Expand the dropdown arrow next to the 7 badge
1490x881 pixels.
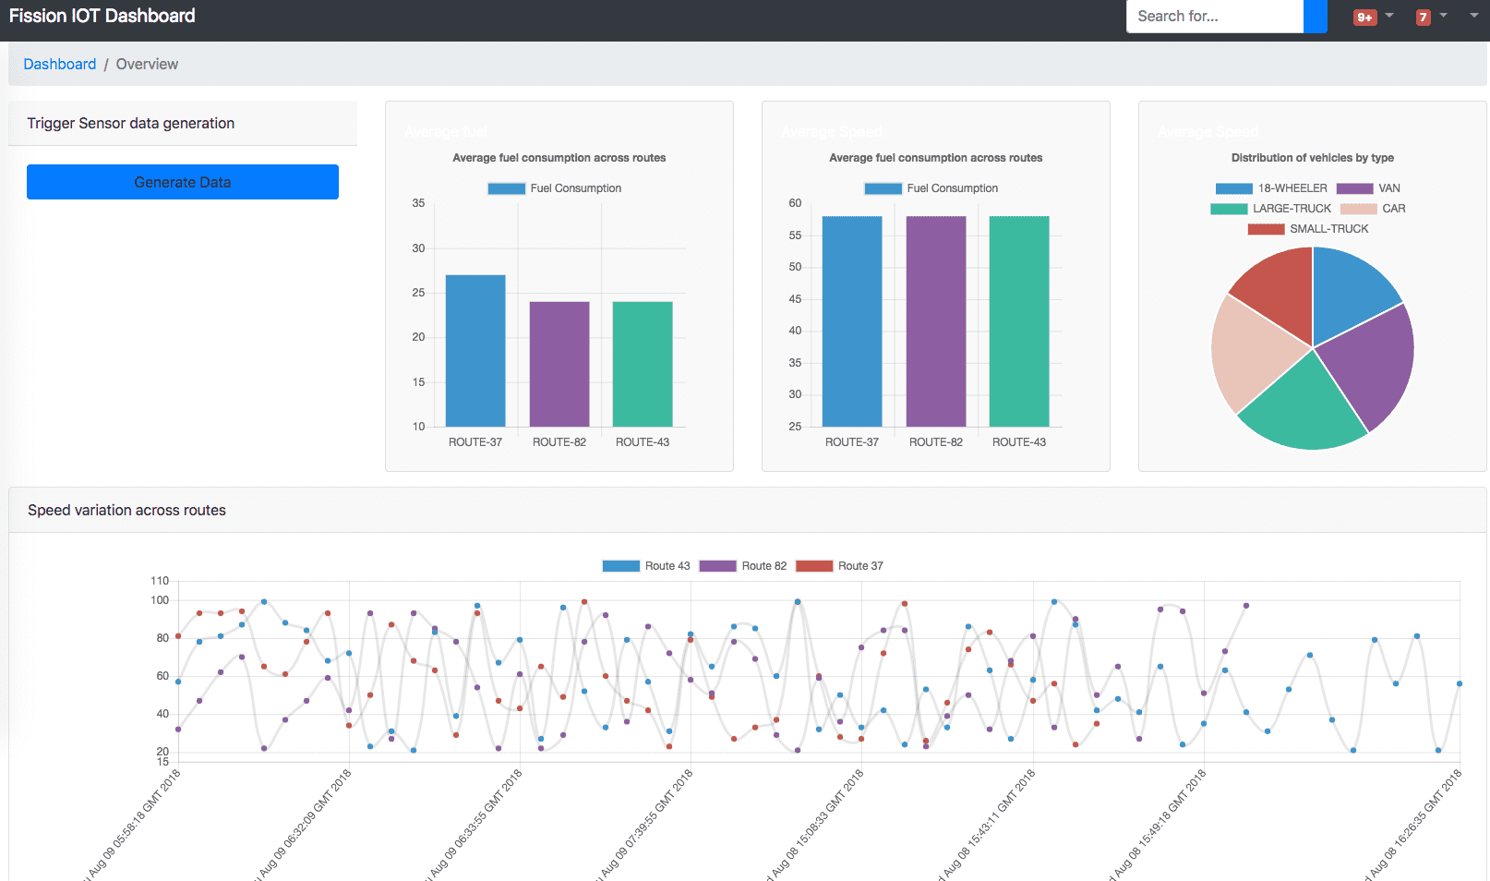[1444, 16]
